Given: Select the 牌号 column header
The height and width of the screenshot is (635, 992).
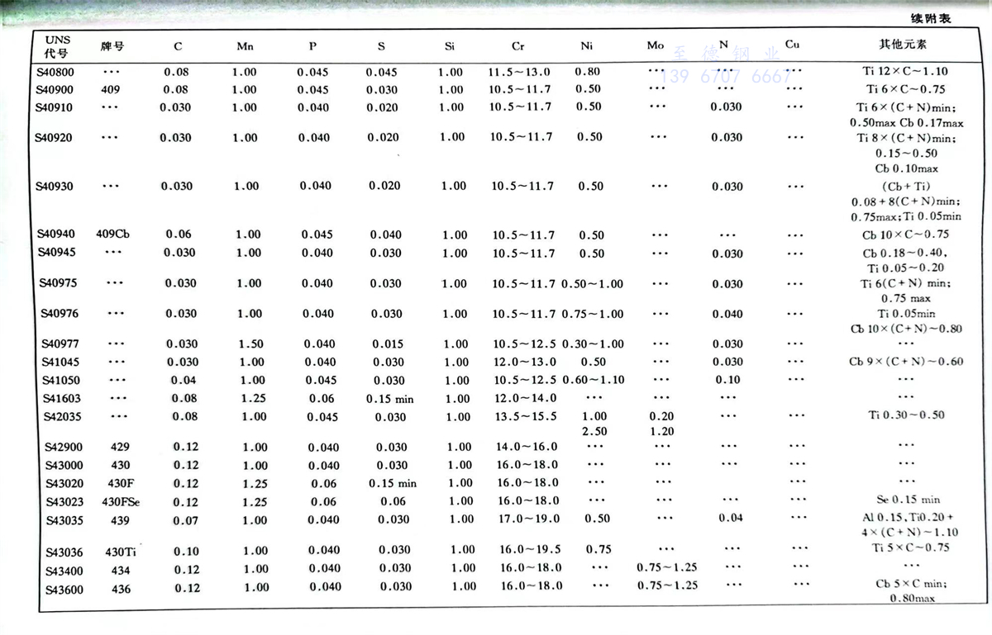Looking at the screenshot, I should tap(112, 46).
